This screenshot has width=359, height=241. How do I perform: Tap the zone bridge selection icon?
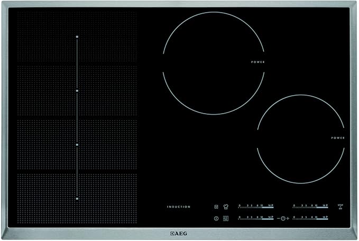click(225, 219)
